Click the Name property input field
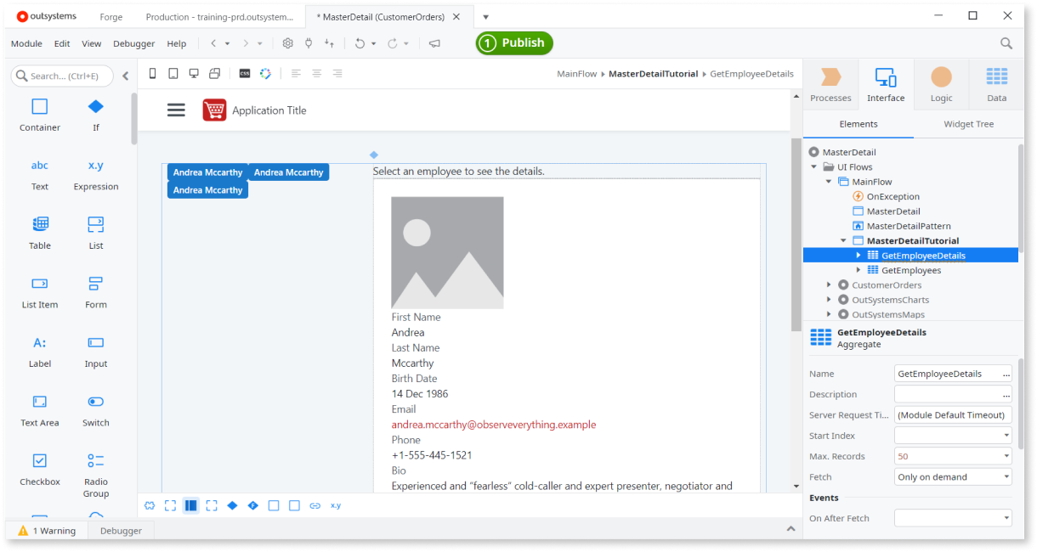Screen dimensions: 1037x552 (946, 374)
